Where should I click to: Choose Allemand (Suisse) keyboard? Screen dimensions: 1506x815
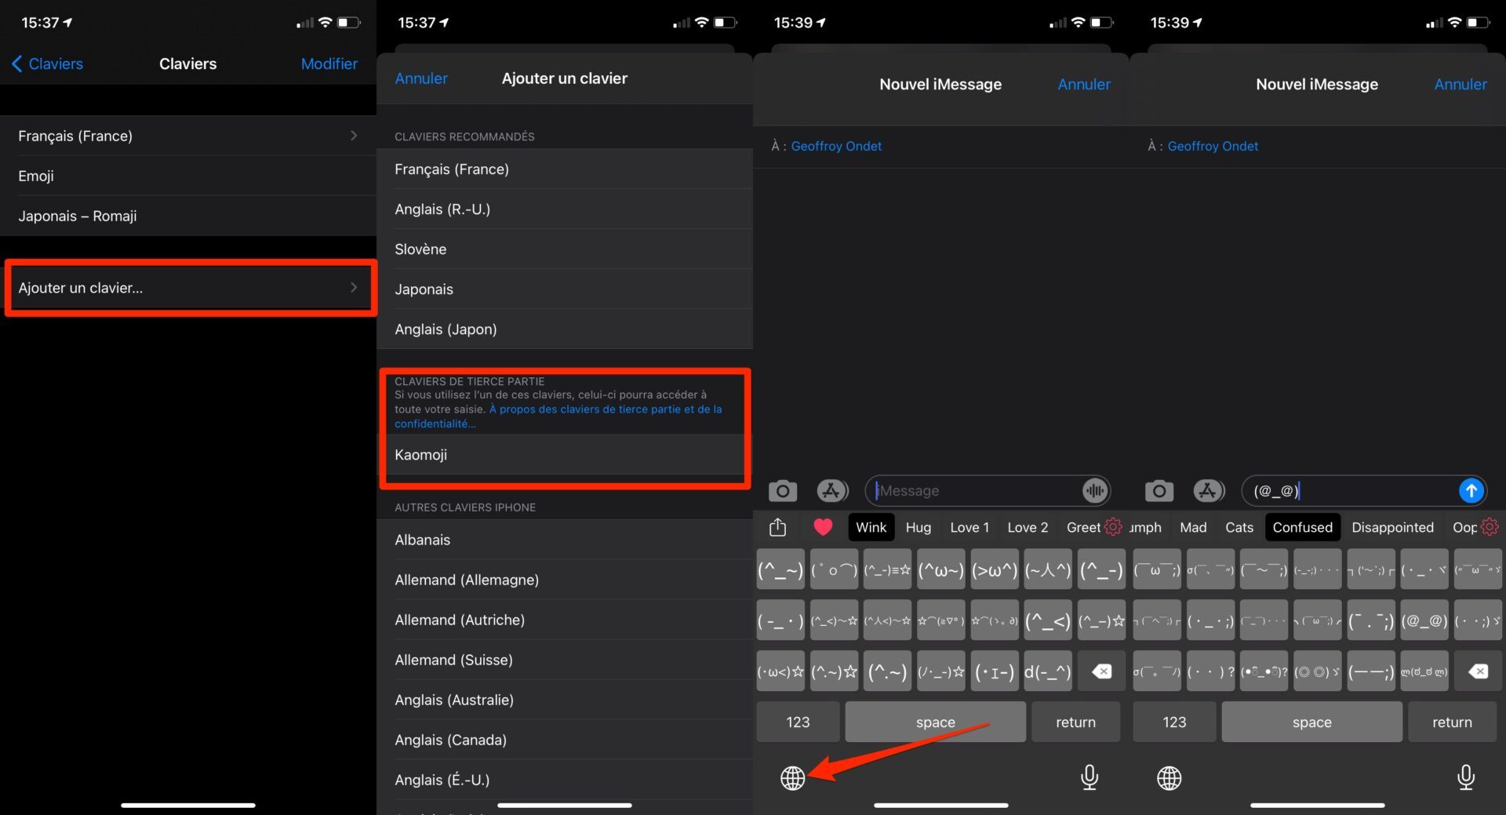(565, 660)
